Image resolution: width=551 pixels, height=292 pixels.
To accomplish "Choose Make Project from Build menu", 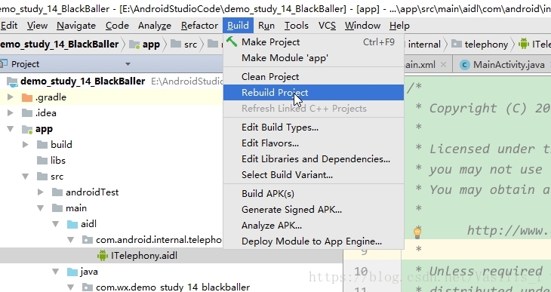I will [x=313, y=42].
